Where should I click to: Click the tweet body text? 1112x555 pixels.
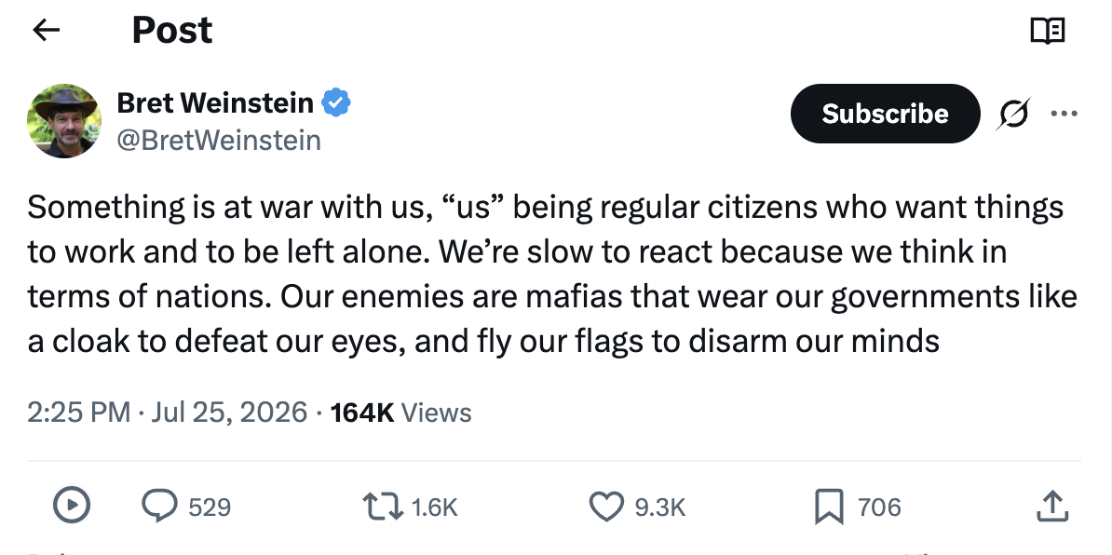[x=552, y=275]
